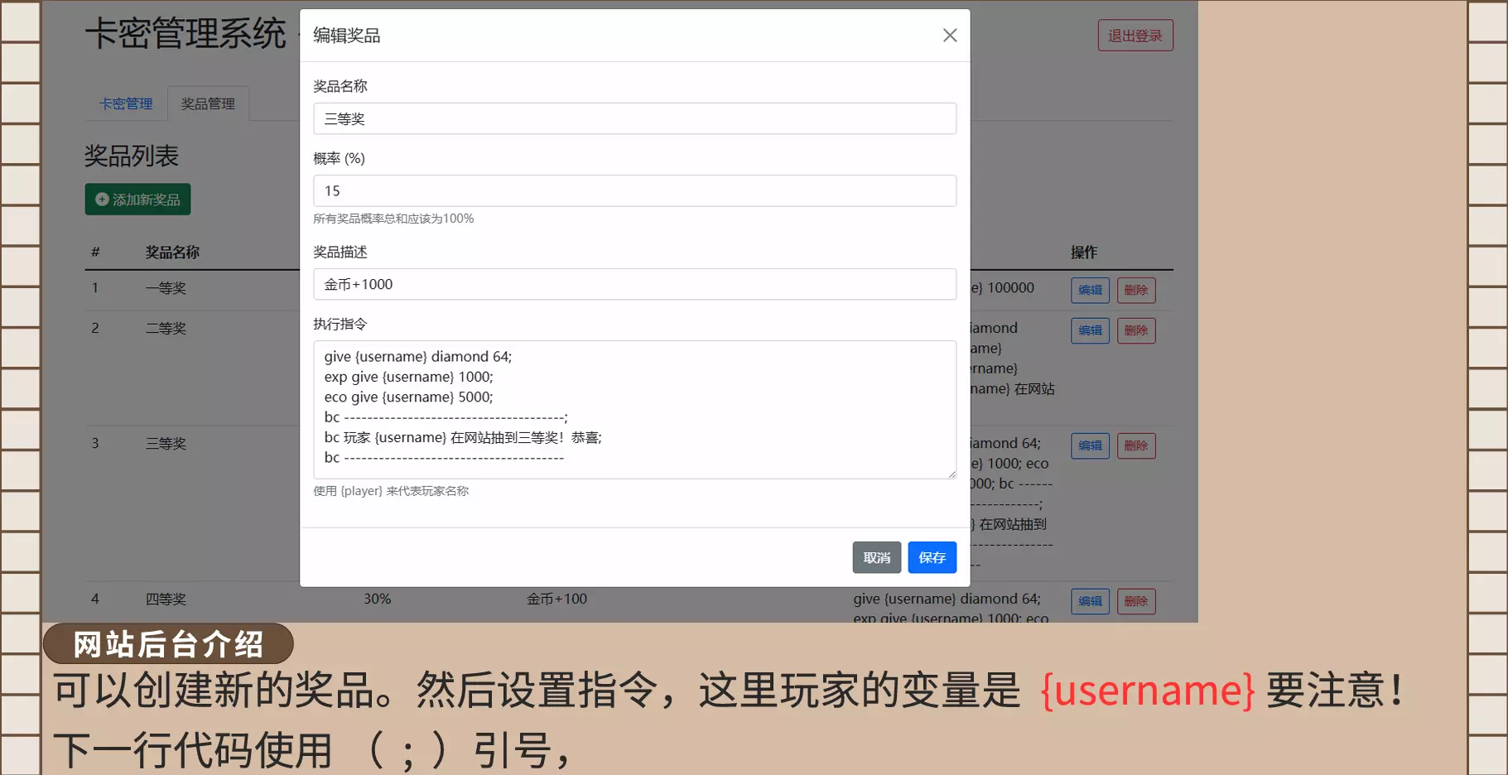Click 删除 for 三等奖 row
The width and height of the screenshot is (1508, 775).
pos(1136,445)
